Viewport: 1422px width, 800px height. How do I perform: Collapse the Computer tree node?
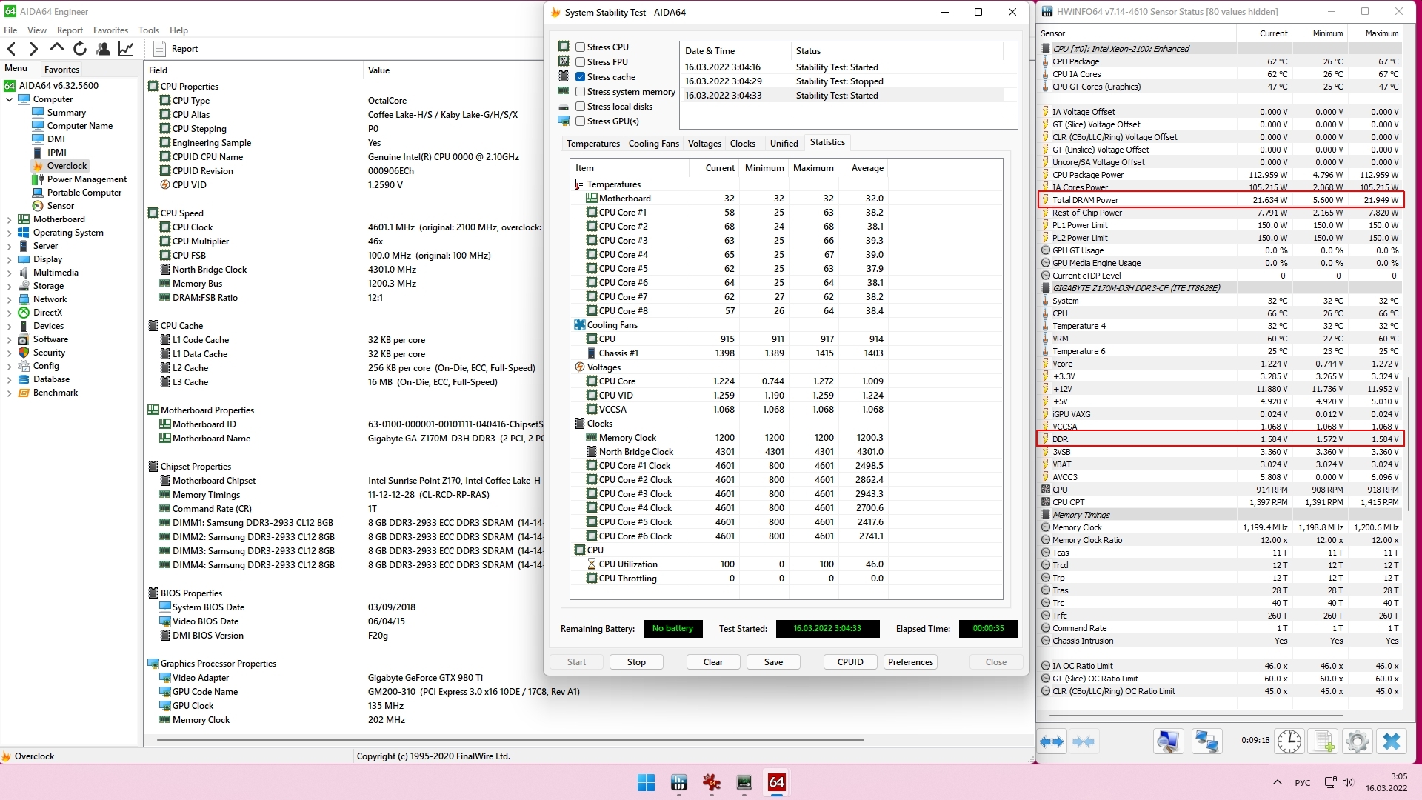click(x=9, y=99)
